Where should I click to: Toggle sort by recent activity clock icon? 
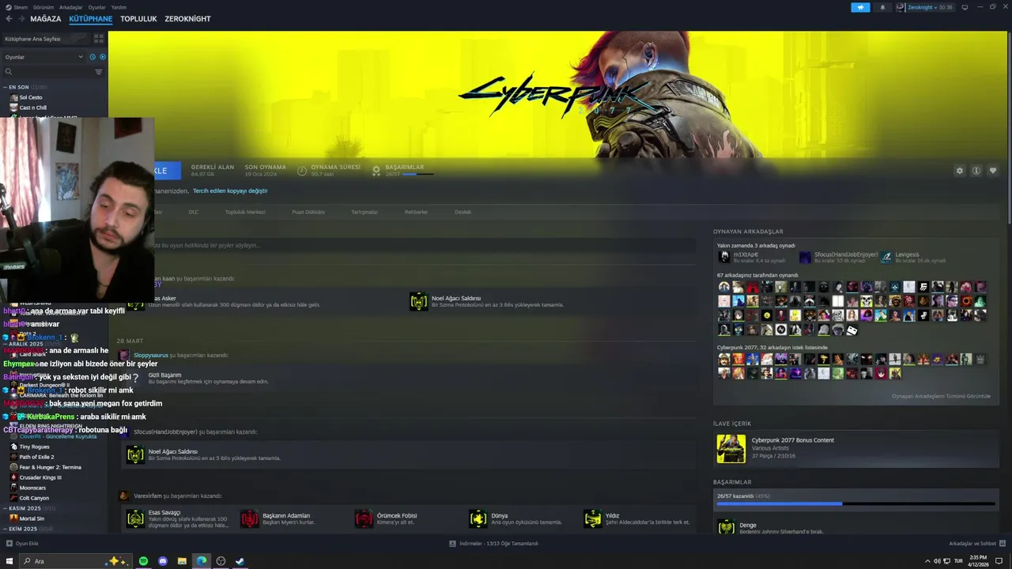coord(93,57)
